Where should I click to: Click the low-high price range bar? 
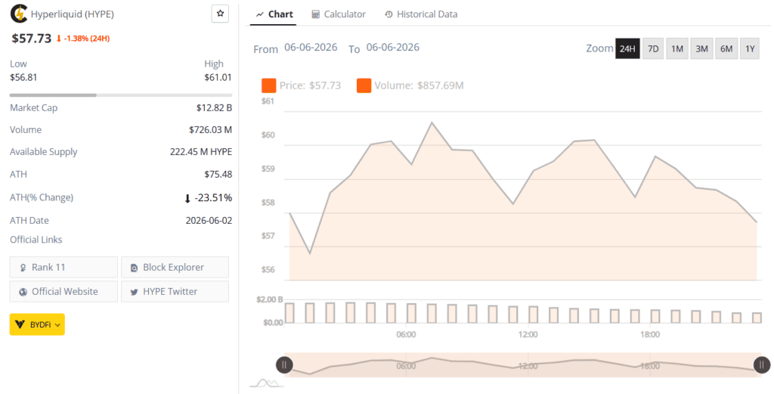[121, 95]
